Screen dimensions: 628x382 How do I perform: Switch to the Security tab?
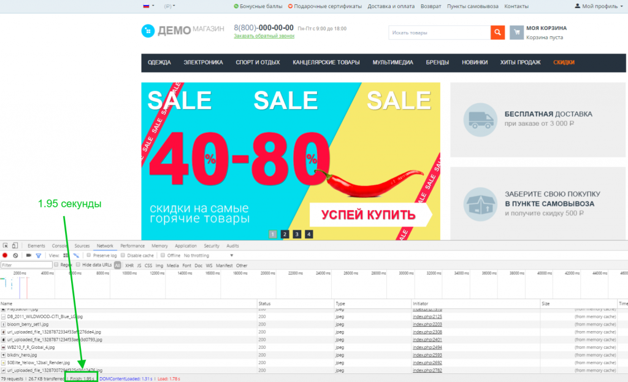click(x=212, y=246)
